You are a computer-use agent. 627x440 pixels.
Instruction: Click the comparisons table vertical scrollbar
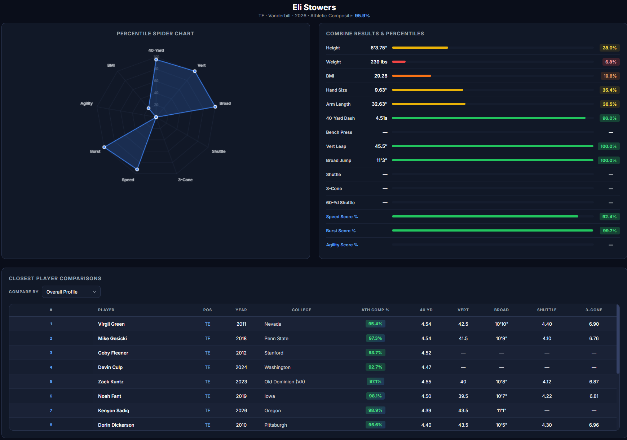(x=618, y=339)
